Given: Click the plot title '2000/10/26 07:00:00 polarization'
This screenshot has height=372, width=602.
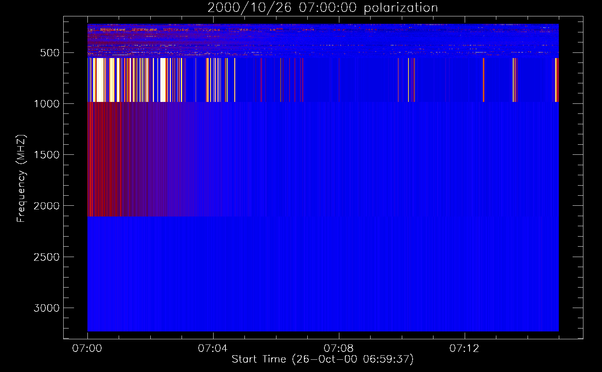Looking at the screenshot, I should point(323,8).
